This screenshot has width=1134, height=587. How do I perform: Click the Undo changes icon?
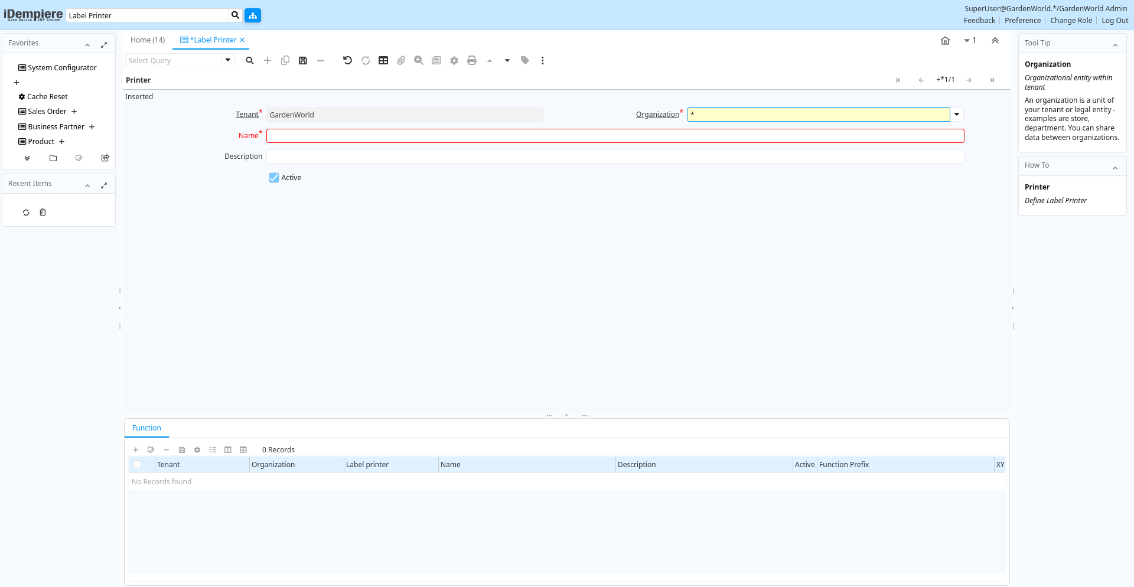click(x=347, y=61)
